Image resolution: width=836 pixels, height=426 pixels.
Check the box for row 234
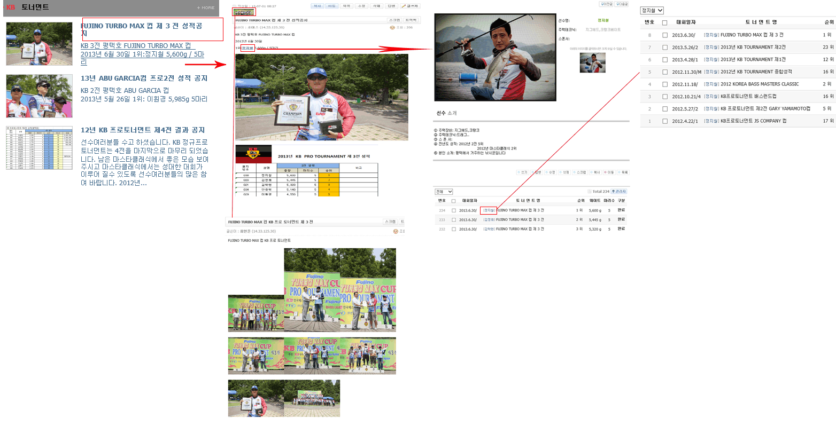point(454,210)
